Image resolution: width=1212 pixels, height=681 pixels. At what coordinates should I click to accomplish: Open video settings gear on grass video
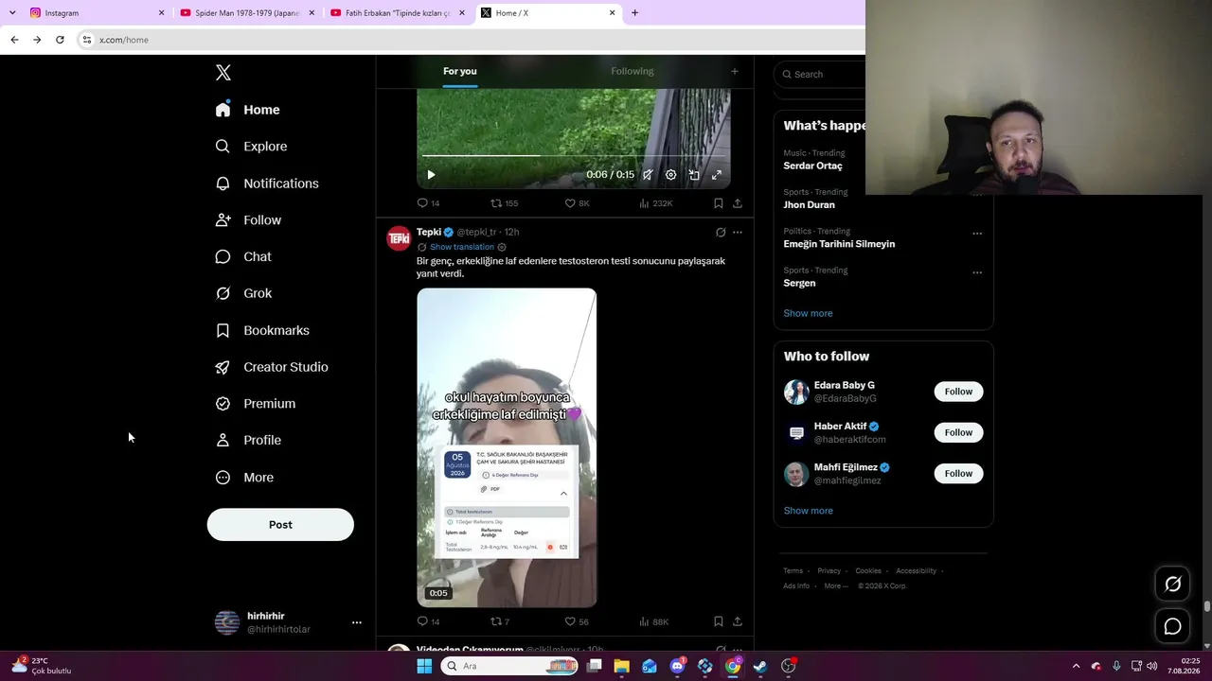tap(670, 175)
